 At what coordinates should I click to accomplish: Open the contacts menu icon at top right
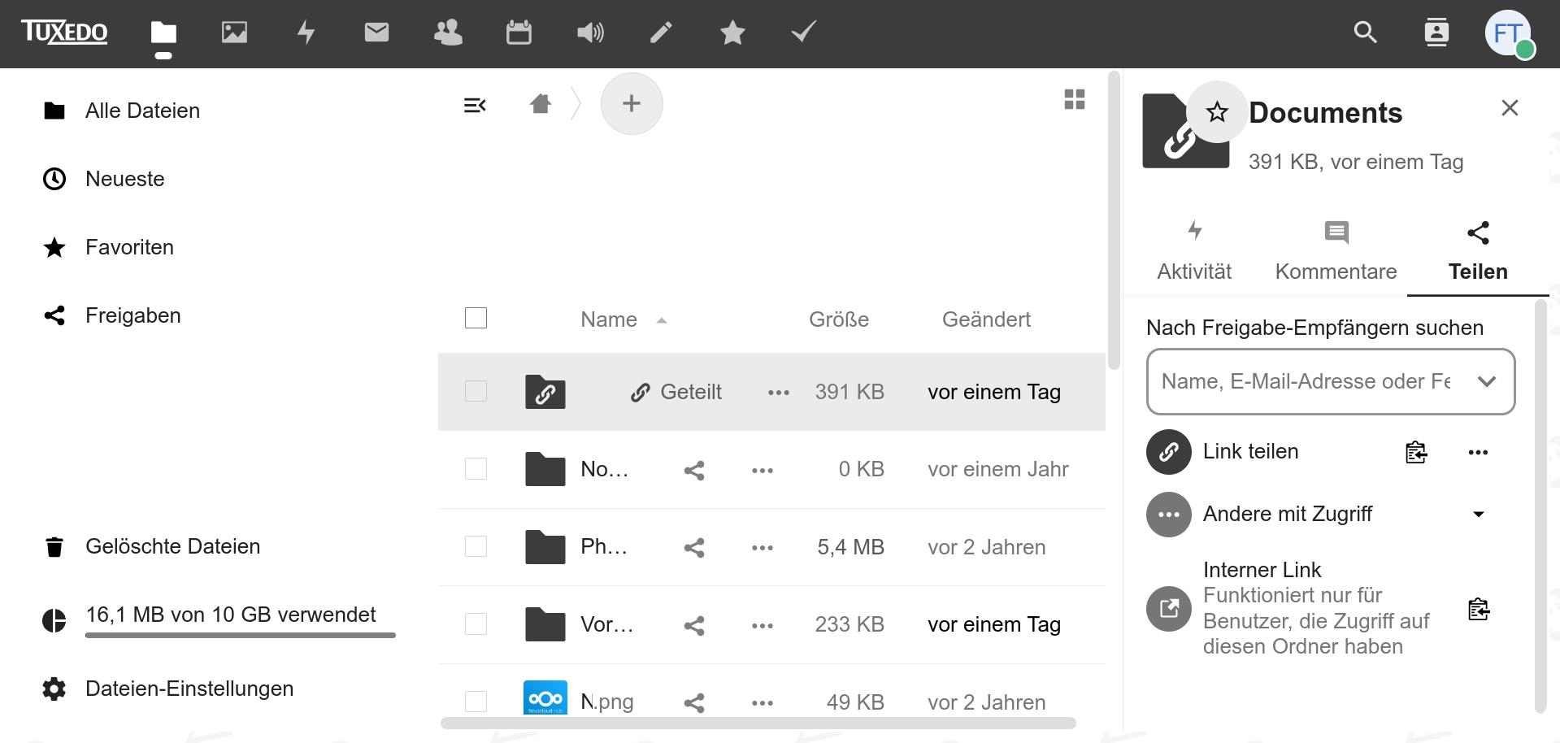point(1436,33)
